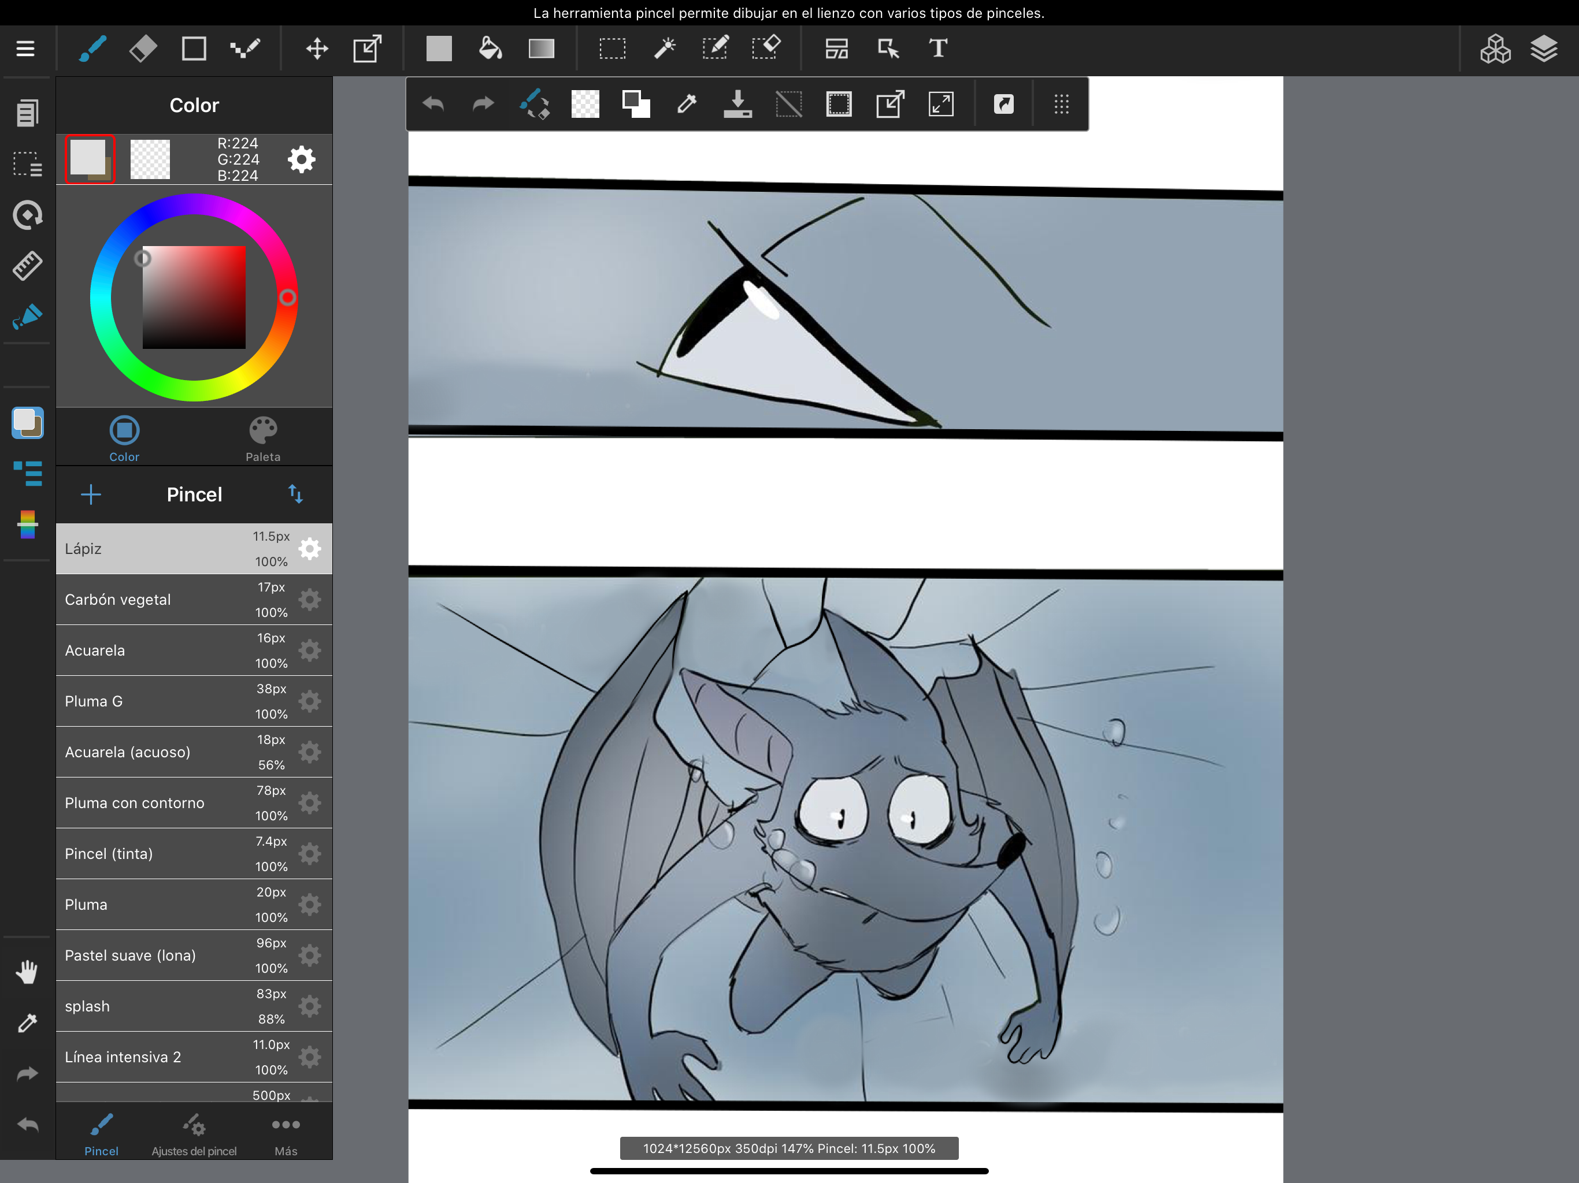Select the Text tool

tap(938, 49)
